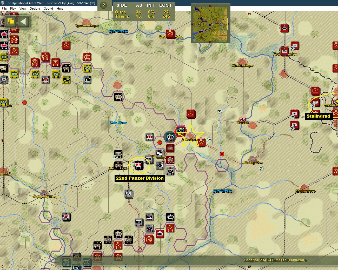Select the red III unit 2 3

(x=118, y=245)
